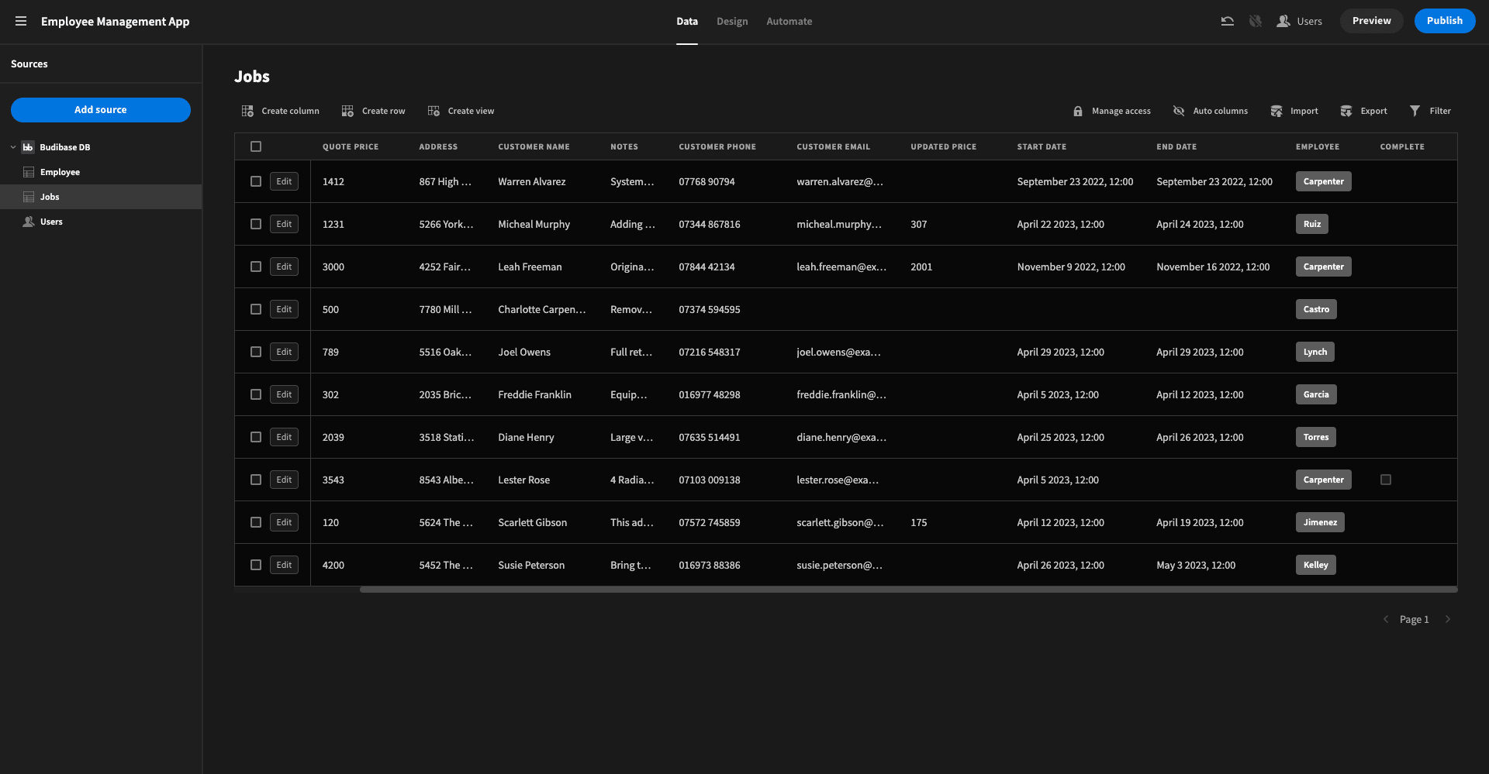Click updated price cell 2001

coord(921,267)
